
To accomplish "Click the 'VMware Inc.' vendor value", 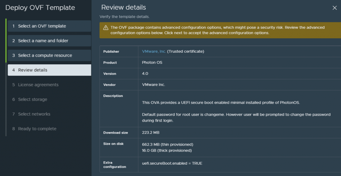I will click(x=154, y=85).
